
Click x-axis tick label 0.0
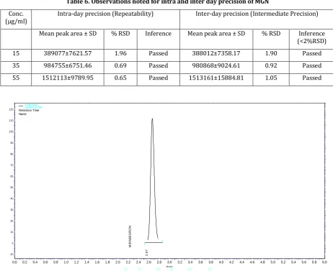[x=14, y=262]
